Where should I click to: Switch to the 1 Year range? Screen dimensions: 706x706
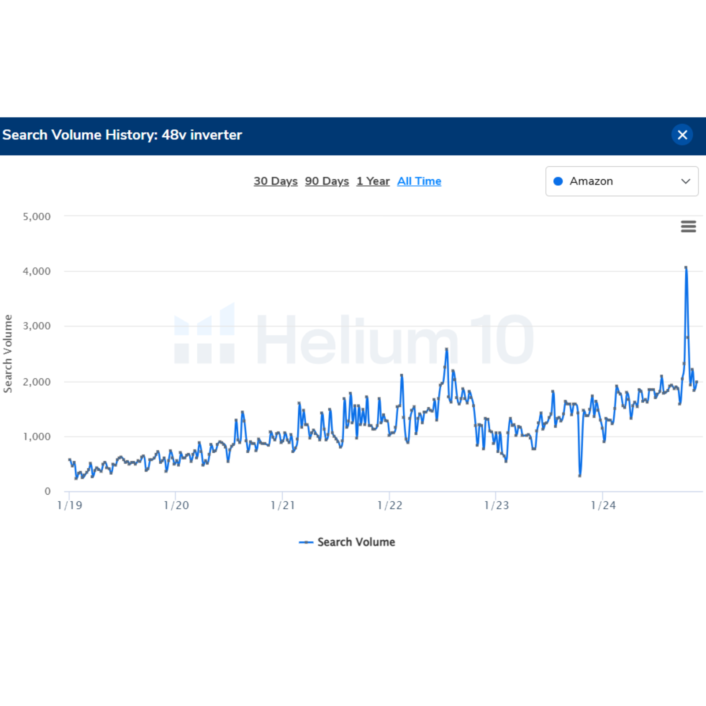[373, 181]
